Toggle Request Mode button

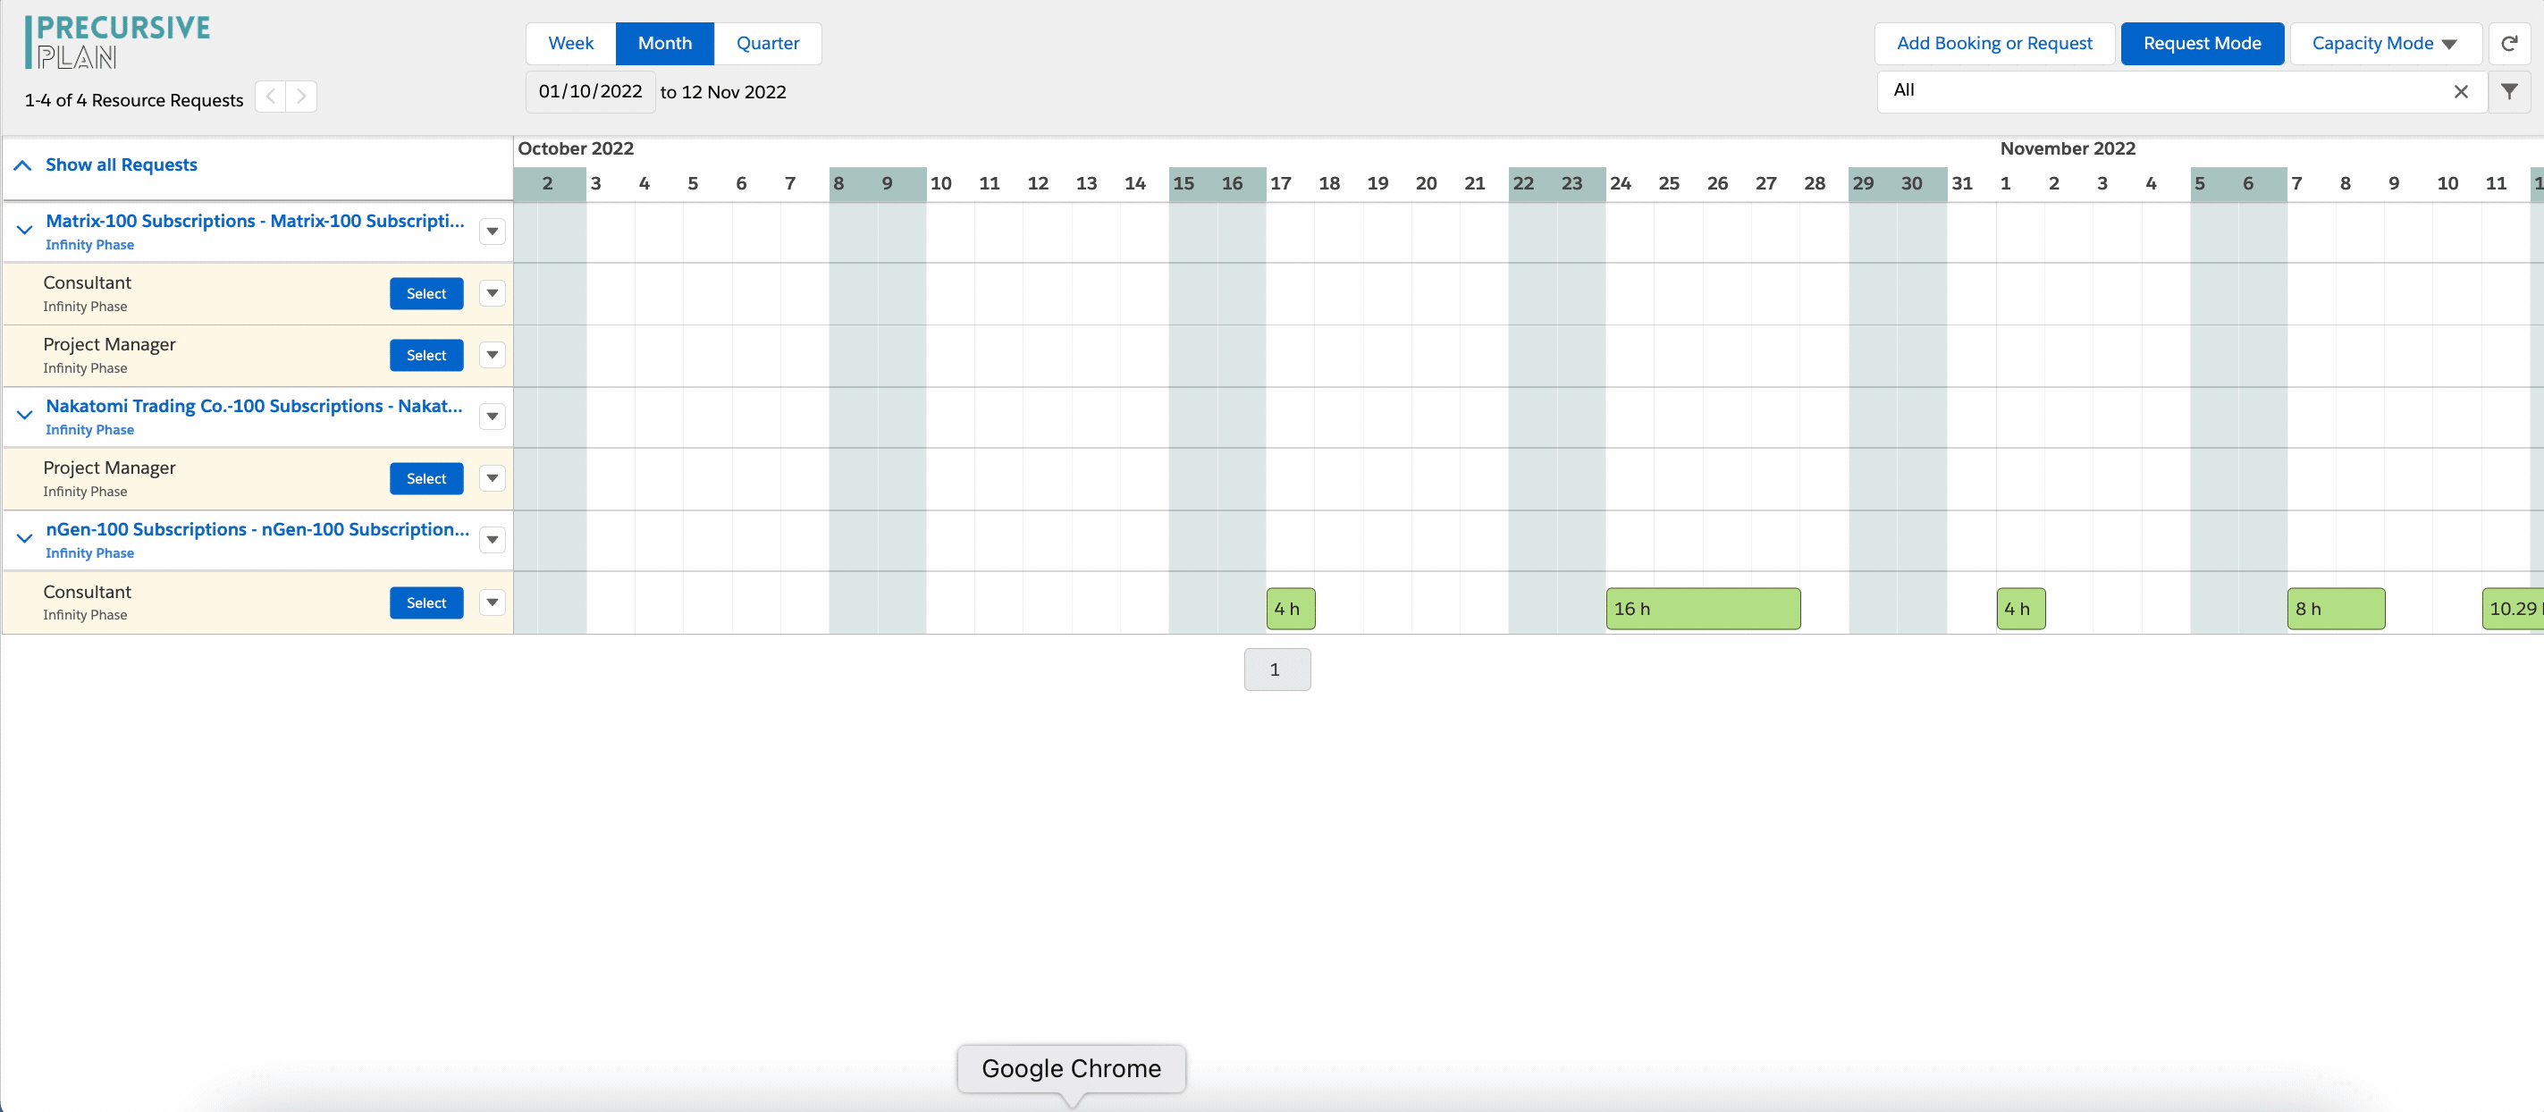point(2202,44)
